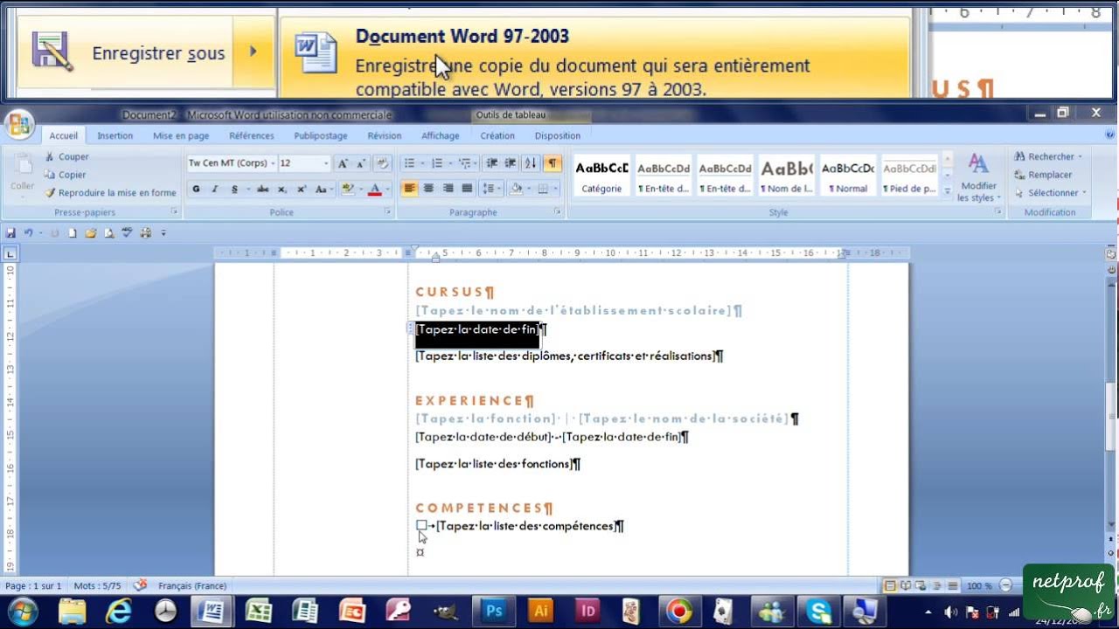The height and width of the screenshot is (629, 1119).
Task: Click proofing errors icon in status bar
Action: 140,585
